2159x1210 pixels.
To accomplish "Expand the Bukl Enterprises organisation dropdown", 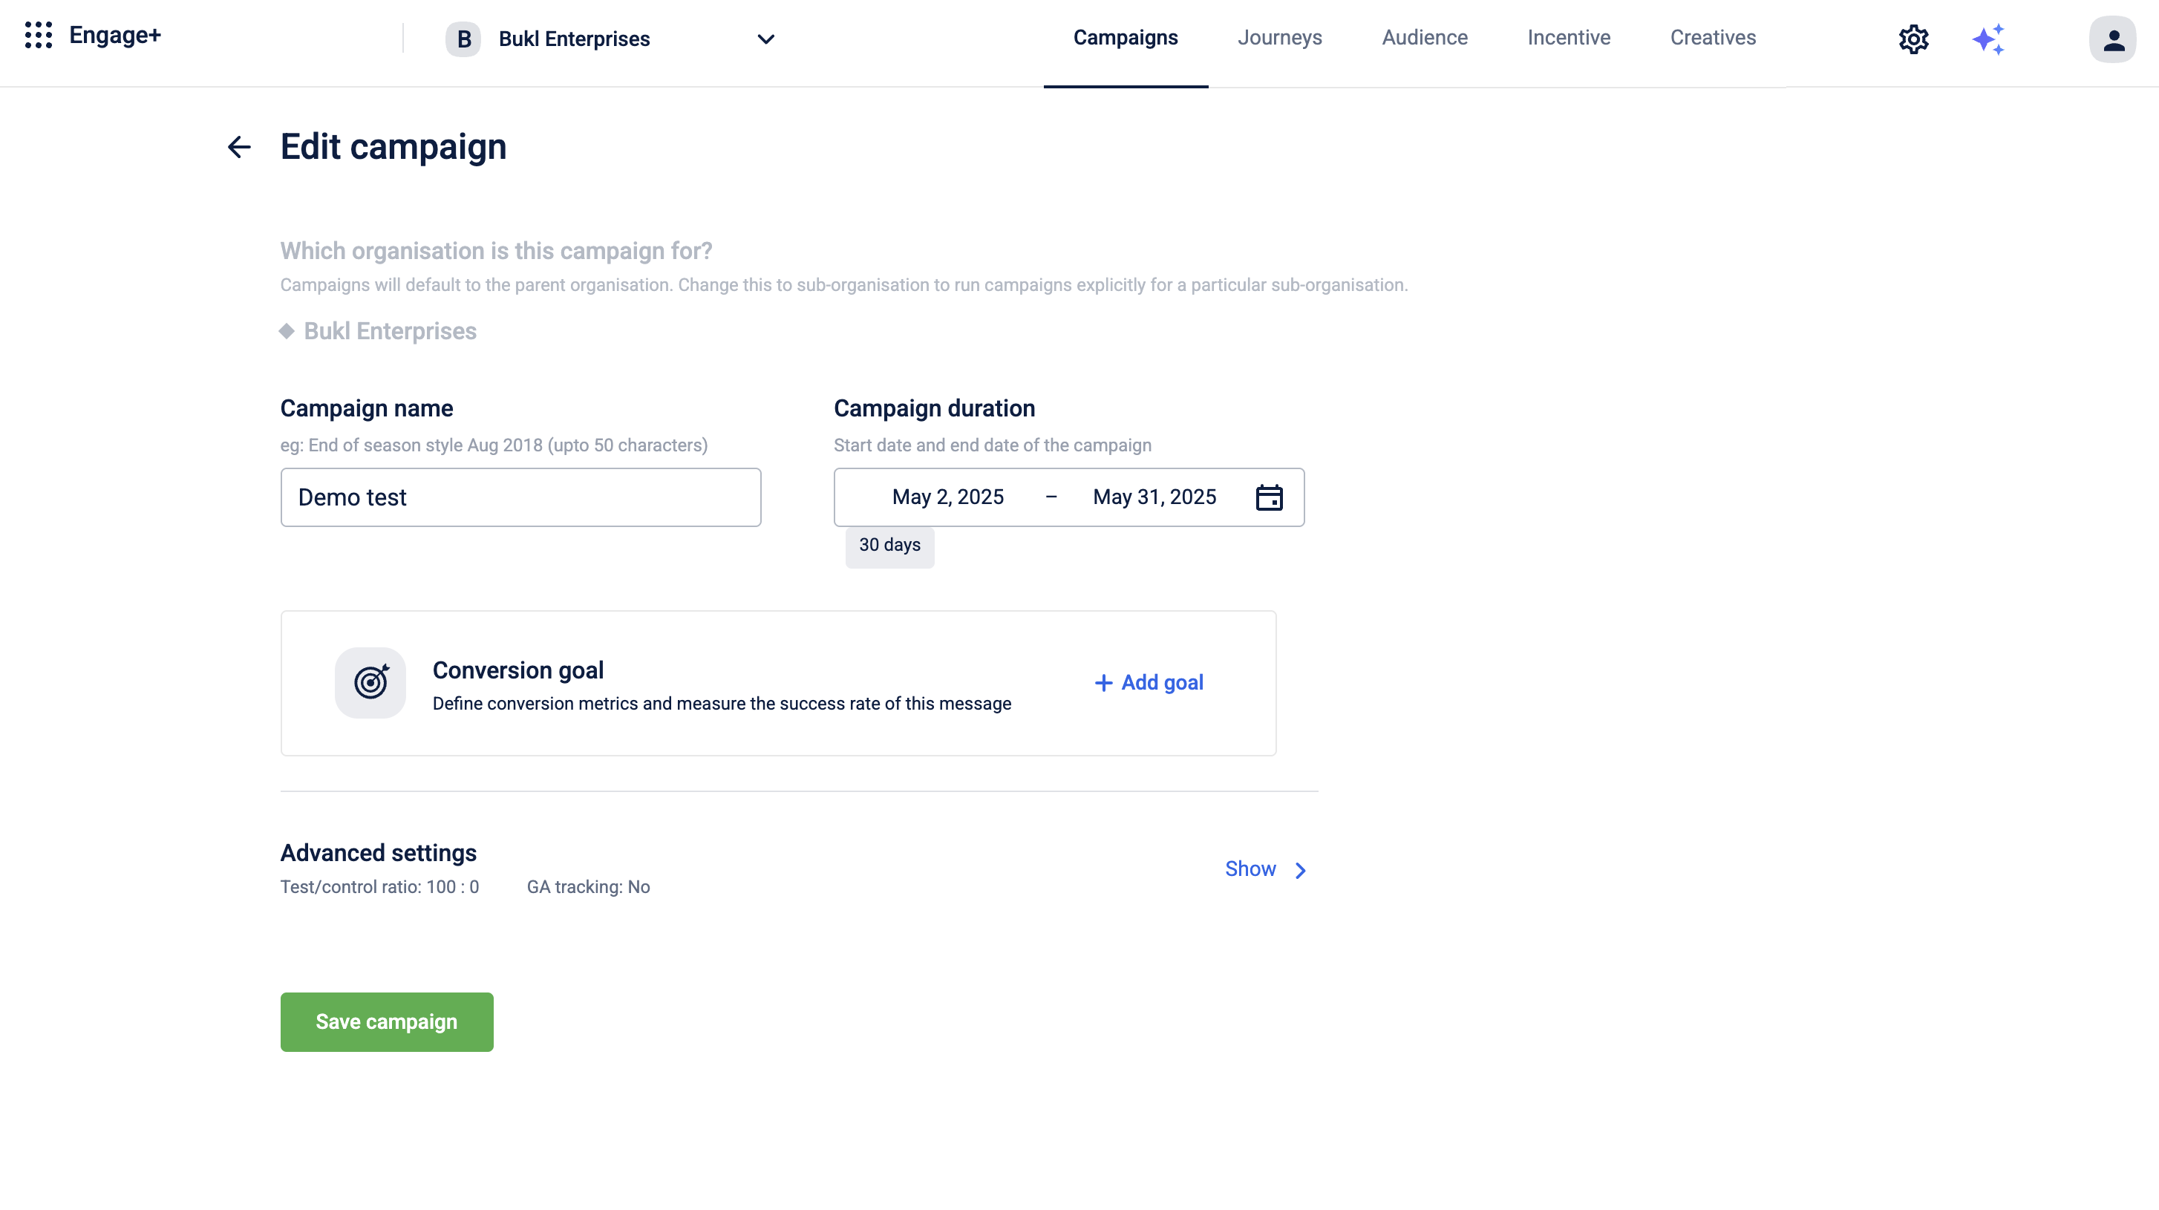I will pyautogui.click(x=765, y=39).
